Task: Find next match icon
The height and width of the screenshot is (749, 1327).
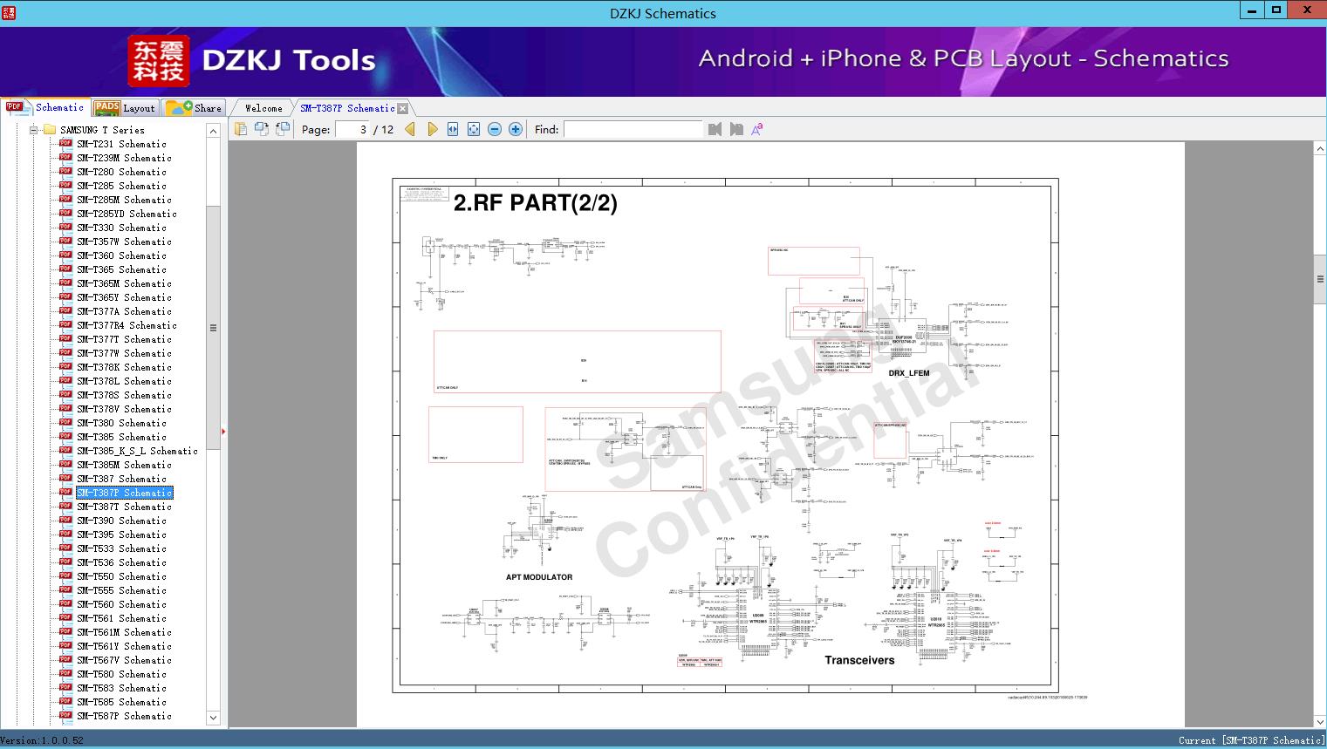Action: (x=736, y=129)
